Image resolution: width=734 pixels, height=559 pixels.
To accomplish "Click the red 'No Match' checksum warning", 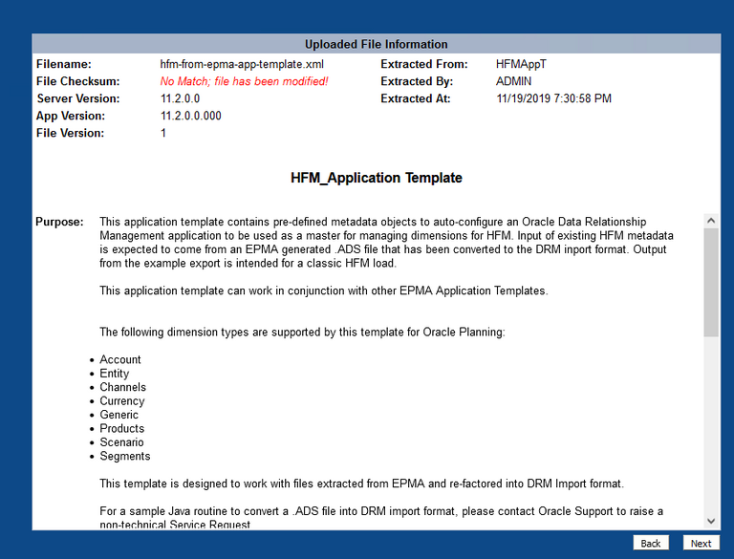I will [x=244, y=81].
